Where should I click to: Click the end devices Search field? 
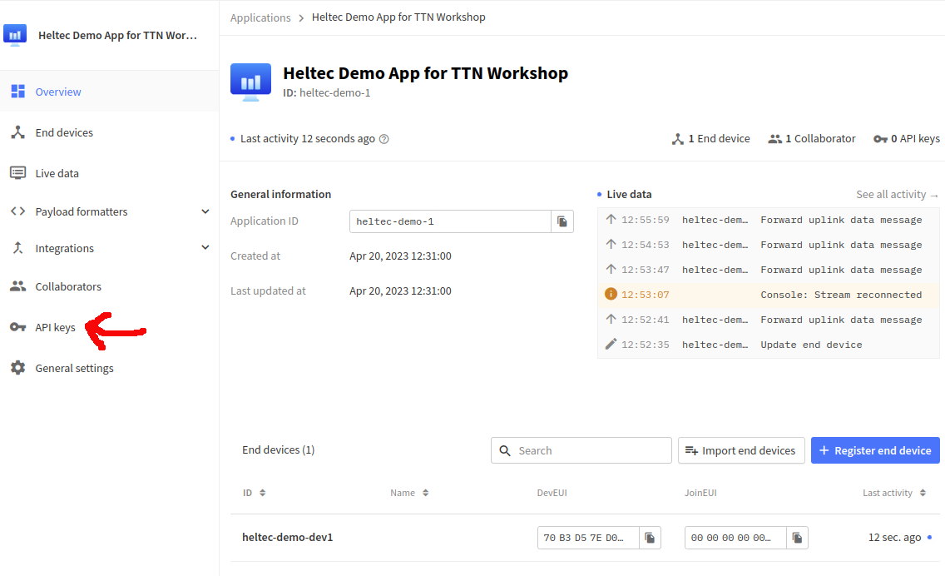pyautogui.click(x=581, y=450)
